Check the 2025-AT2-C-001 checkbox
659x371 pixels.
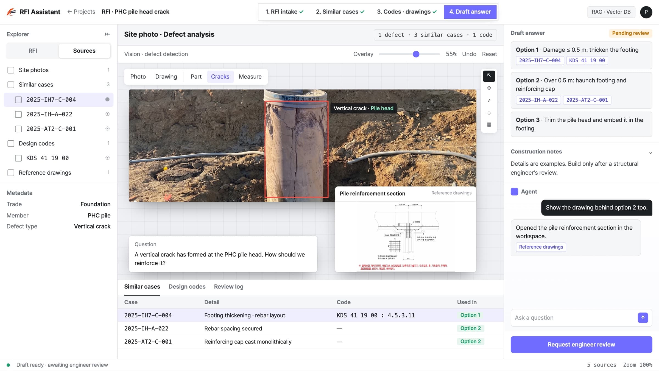(18, 129)
